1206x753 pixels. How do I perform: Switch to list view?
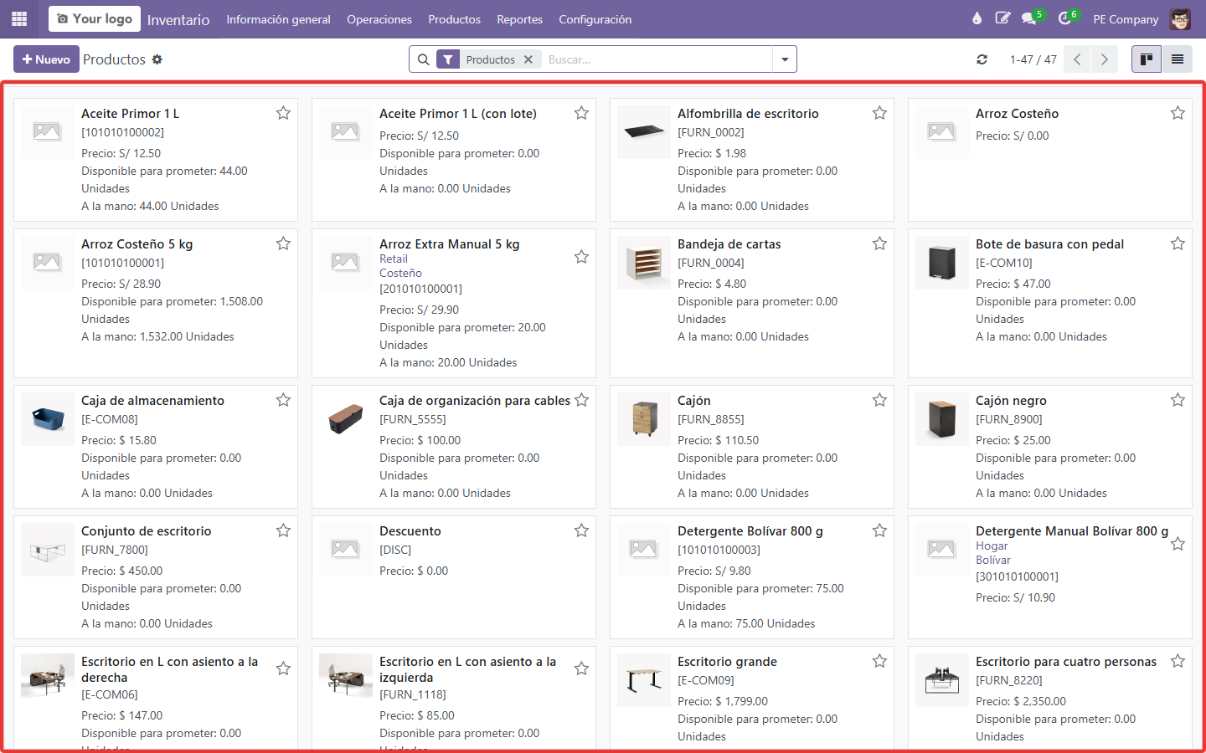[1177, 59]
